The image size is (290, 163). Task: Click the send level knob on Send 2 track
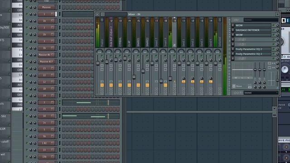click(x=193, y=78)
